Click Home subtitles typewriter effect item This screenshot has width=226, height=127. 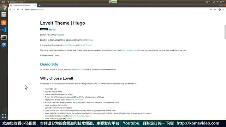point(59,94)
